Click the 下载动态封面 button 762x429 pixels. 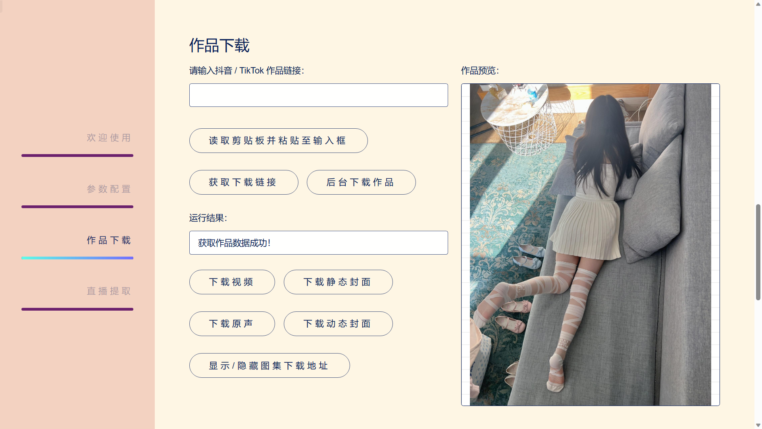coord(338,324)
